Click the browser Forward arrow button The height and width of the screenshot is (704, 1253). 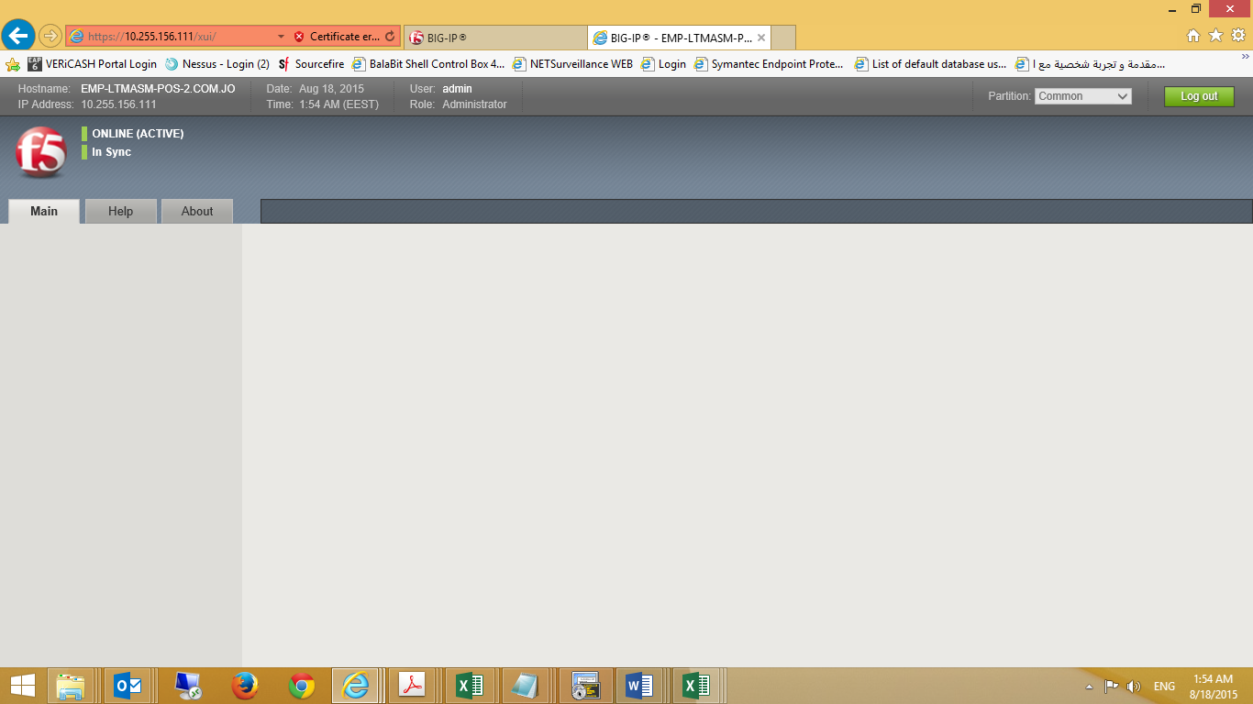pos(50,36)
